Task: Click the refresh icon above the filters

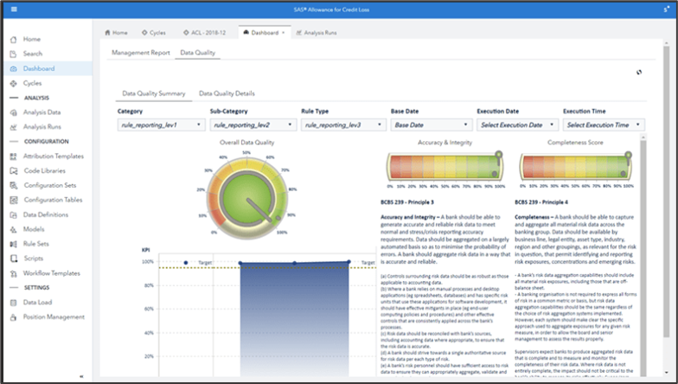Action: (638, 73)
